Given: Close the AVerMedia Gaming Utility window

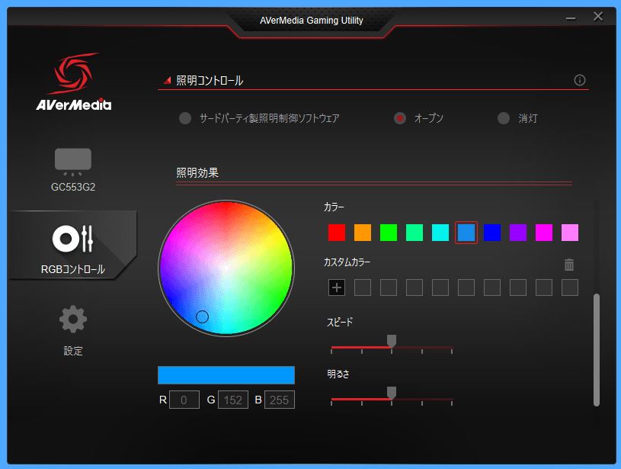Looking at the screenshot, I should [x=598, y=16].
